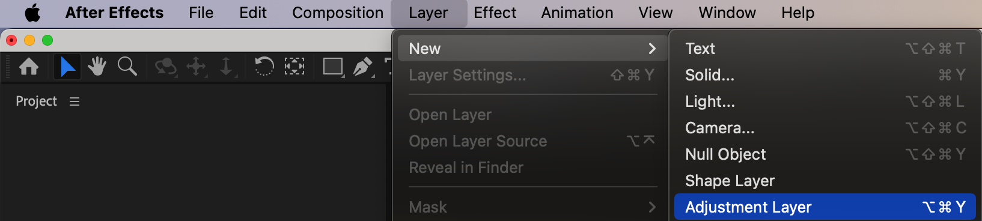Expand the New submenu

coord(530,48)
